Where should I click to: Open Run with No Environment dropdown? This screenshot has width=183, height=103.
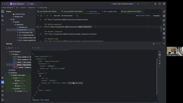[x=68, y=16]
